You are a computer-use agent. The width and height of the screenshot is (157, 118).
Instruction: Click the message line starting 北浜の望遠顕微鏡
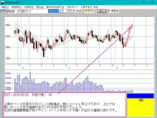(x=60, y=110)
